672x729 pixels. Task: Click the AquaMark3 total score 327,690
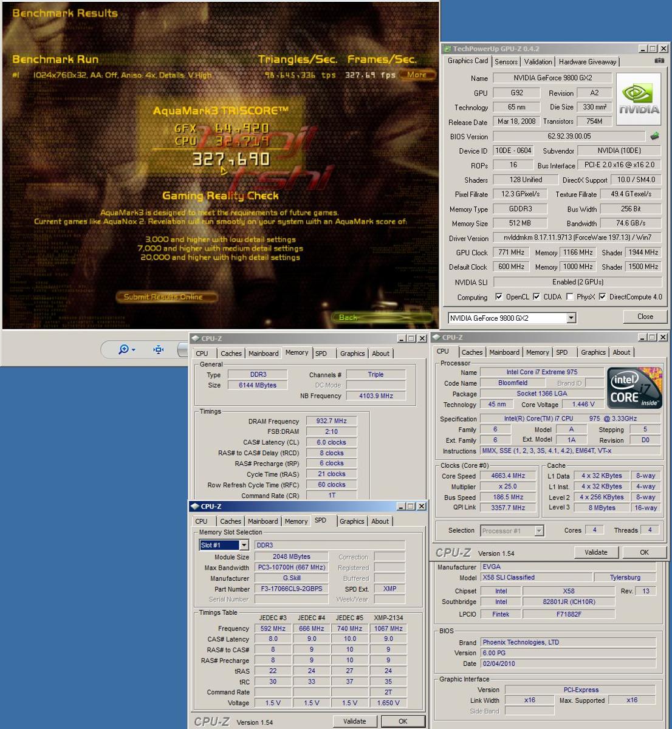pyautogui.click(x=231, y=160)
